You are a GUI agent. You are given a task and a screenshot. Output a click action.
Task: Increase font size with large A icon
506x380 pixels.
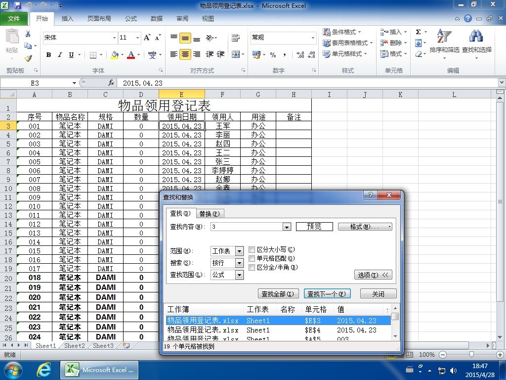click(x=147, y=38)
